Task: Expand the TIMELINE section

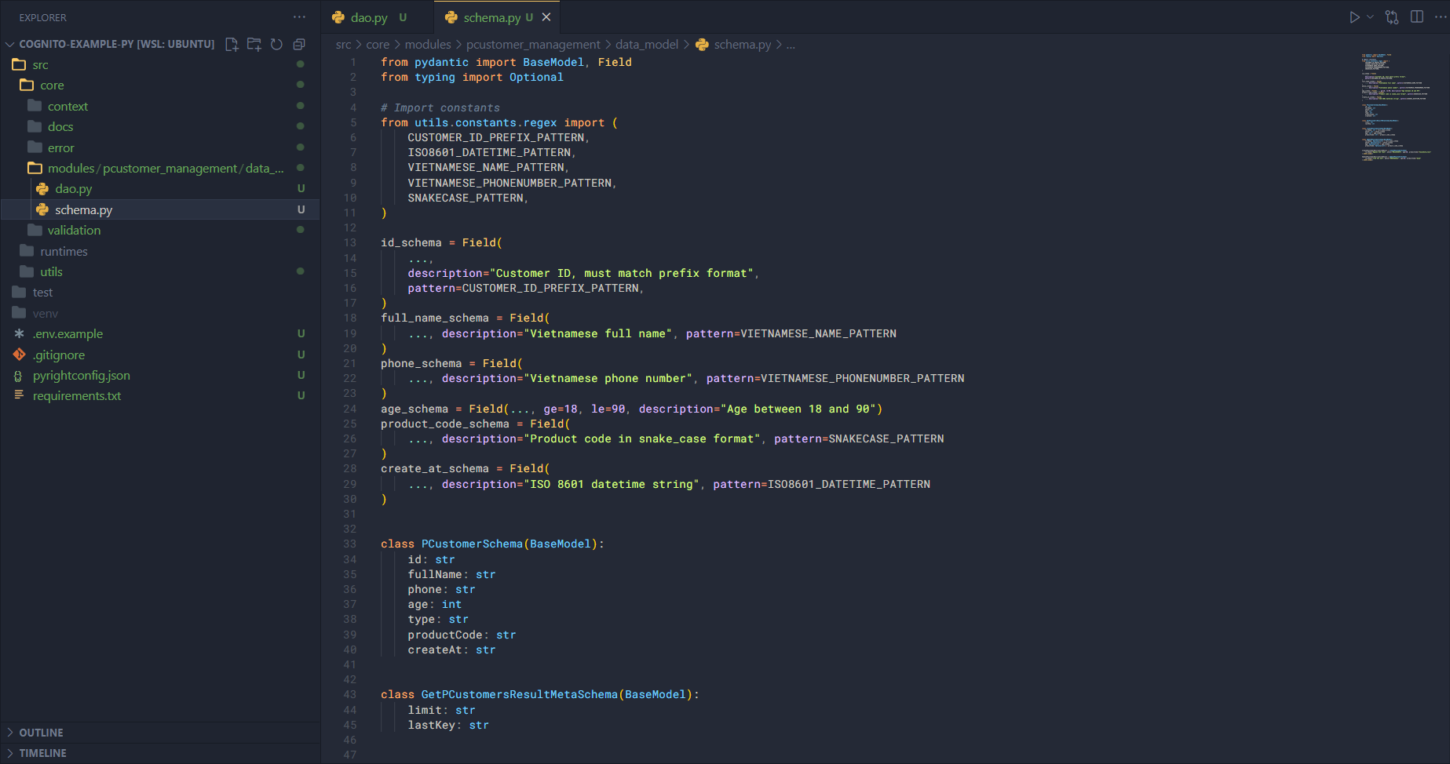Action: point(42,753)
